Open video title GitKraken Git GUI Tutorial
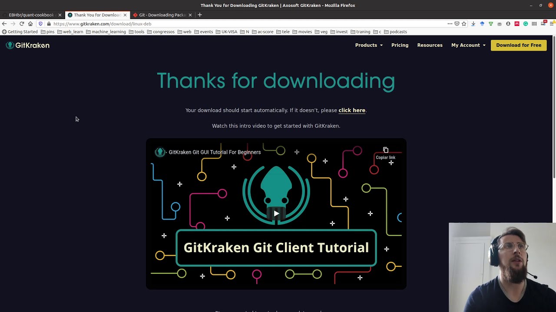Screen dimensions: 556x312 click(215, 152)
